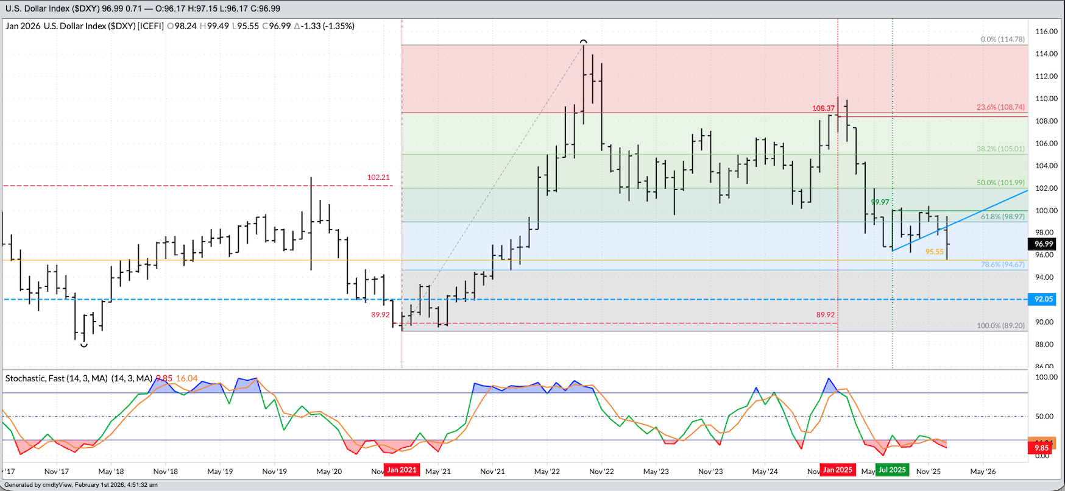This screenshot has width=1065, height=491.
Task: Open the Stochastic, Fast (14, 3, MA) indicator label
Action: point(79,378)
